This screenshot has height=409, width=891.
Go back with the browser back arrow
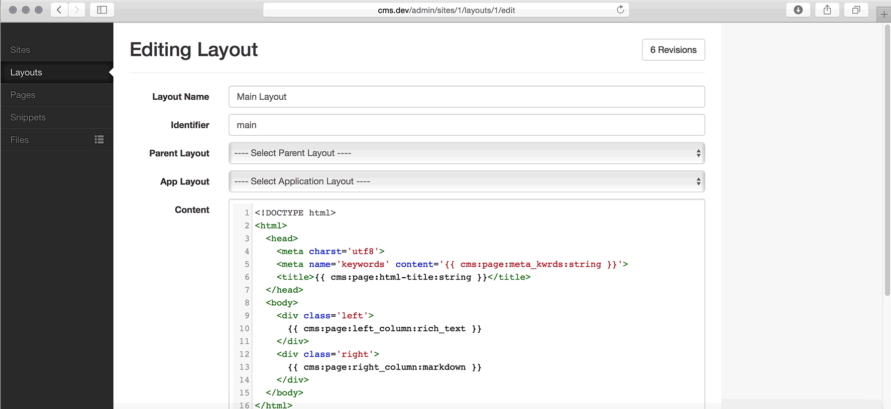tap(59, 10)
